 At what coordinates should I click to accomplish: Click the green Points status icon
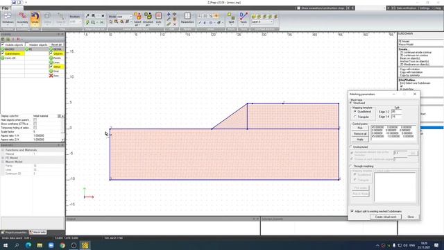pos(51,58)
